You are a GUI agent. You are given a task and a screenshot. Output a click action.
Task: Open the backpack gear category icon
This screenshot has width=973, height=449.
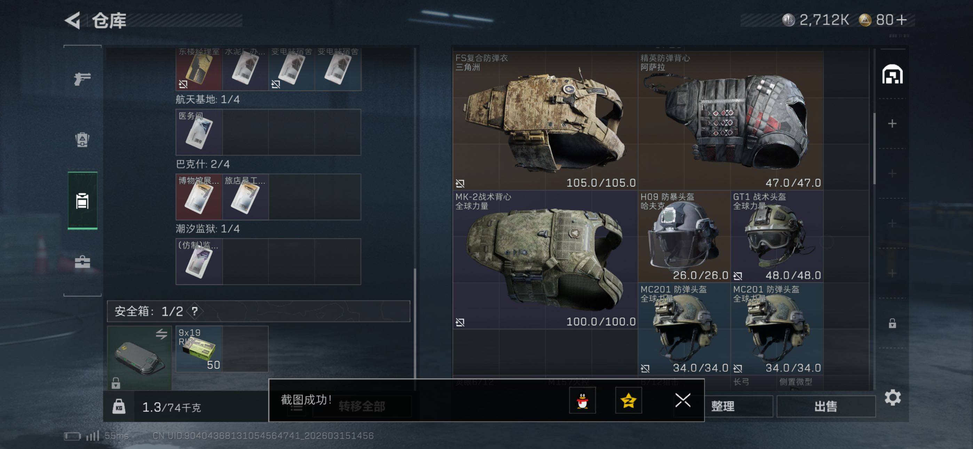tap(82, 140)
